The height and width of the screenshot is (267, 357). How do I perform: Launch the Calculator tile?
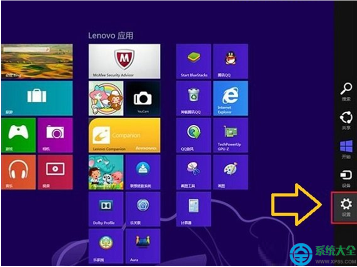[x=194, y=209]
